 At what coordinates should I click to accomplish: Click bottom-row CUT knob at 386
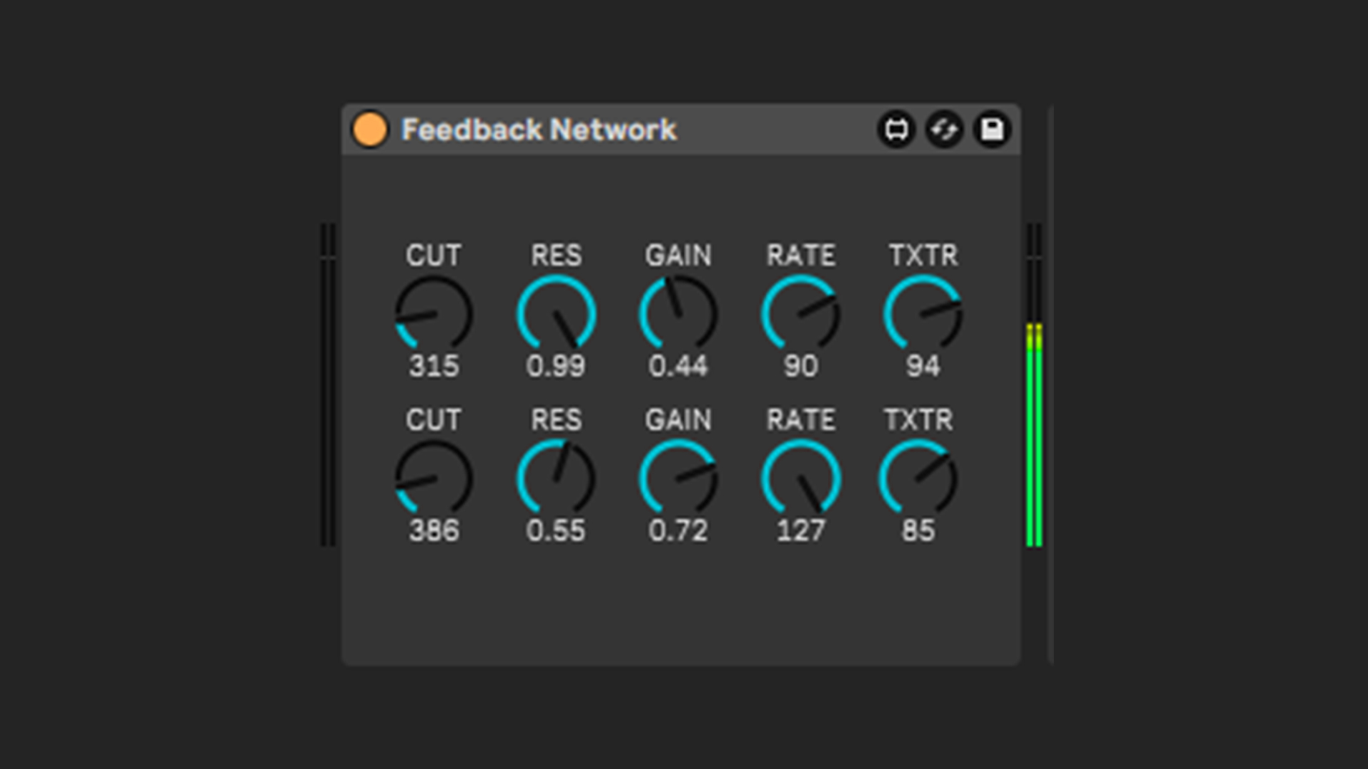point(434,478)
